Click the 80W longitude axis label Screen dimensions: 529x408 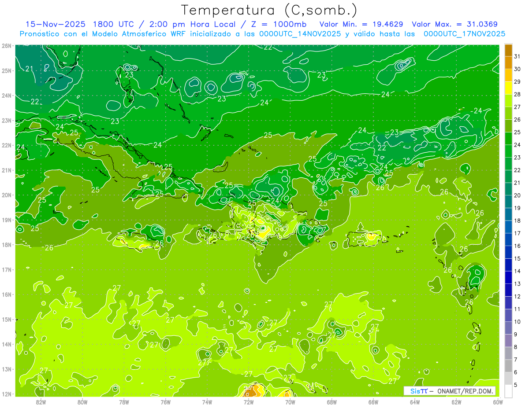coord(82,402)
